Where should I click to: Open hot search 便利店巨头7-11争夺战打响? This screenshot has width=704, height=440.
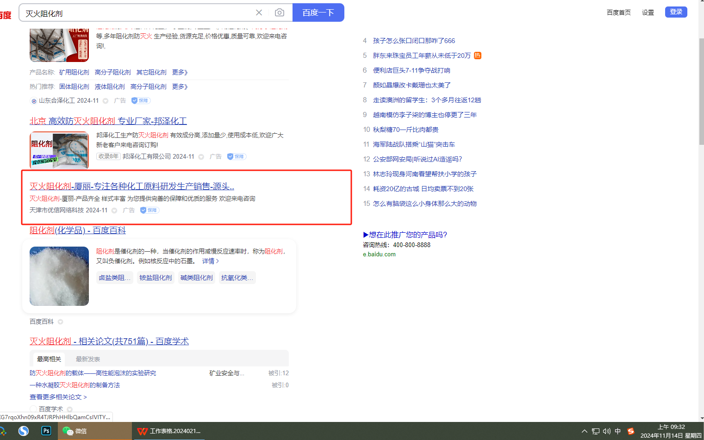411,70
